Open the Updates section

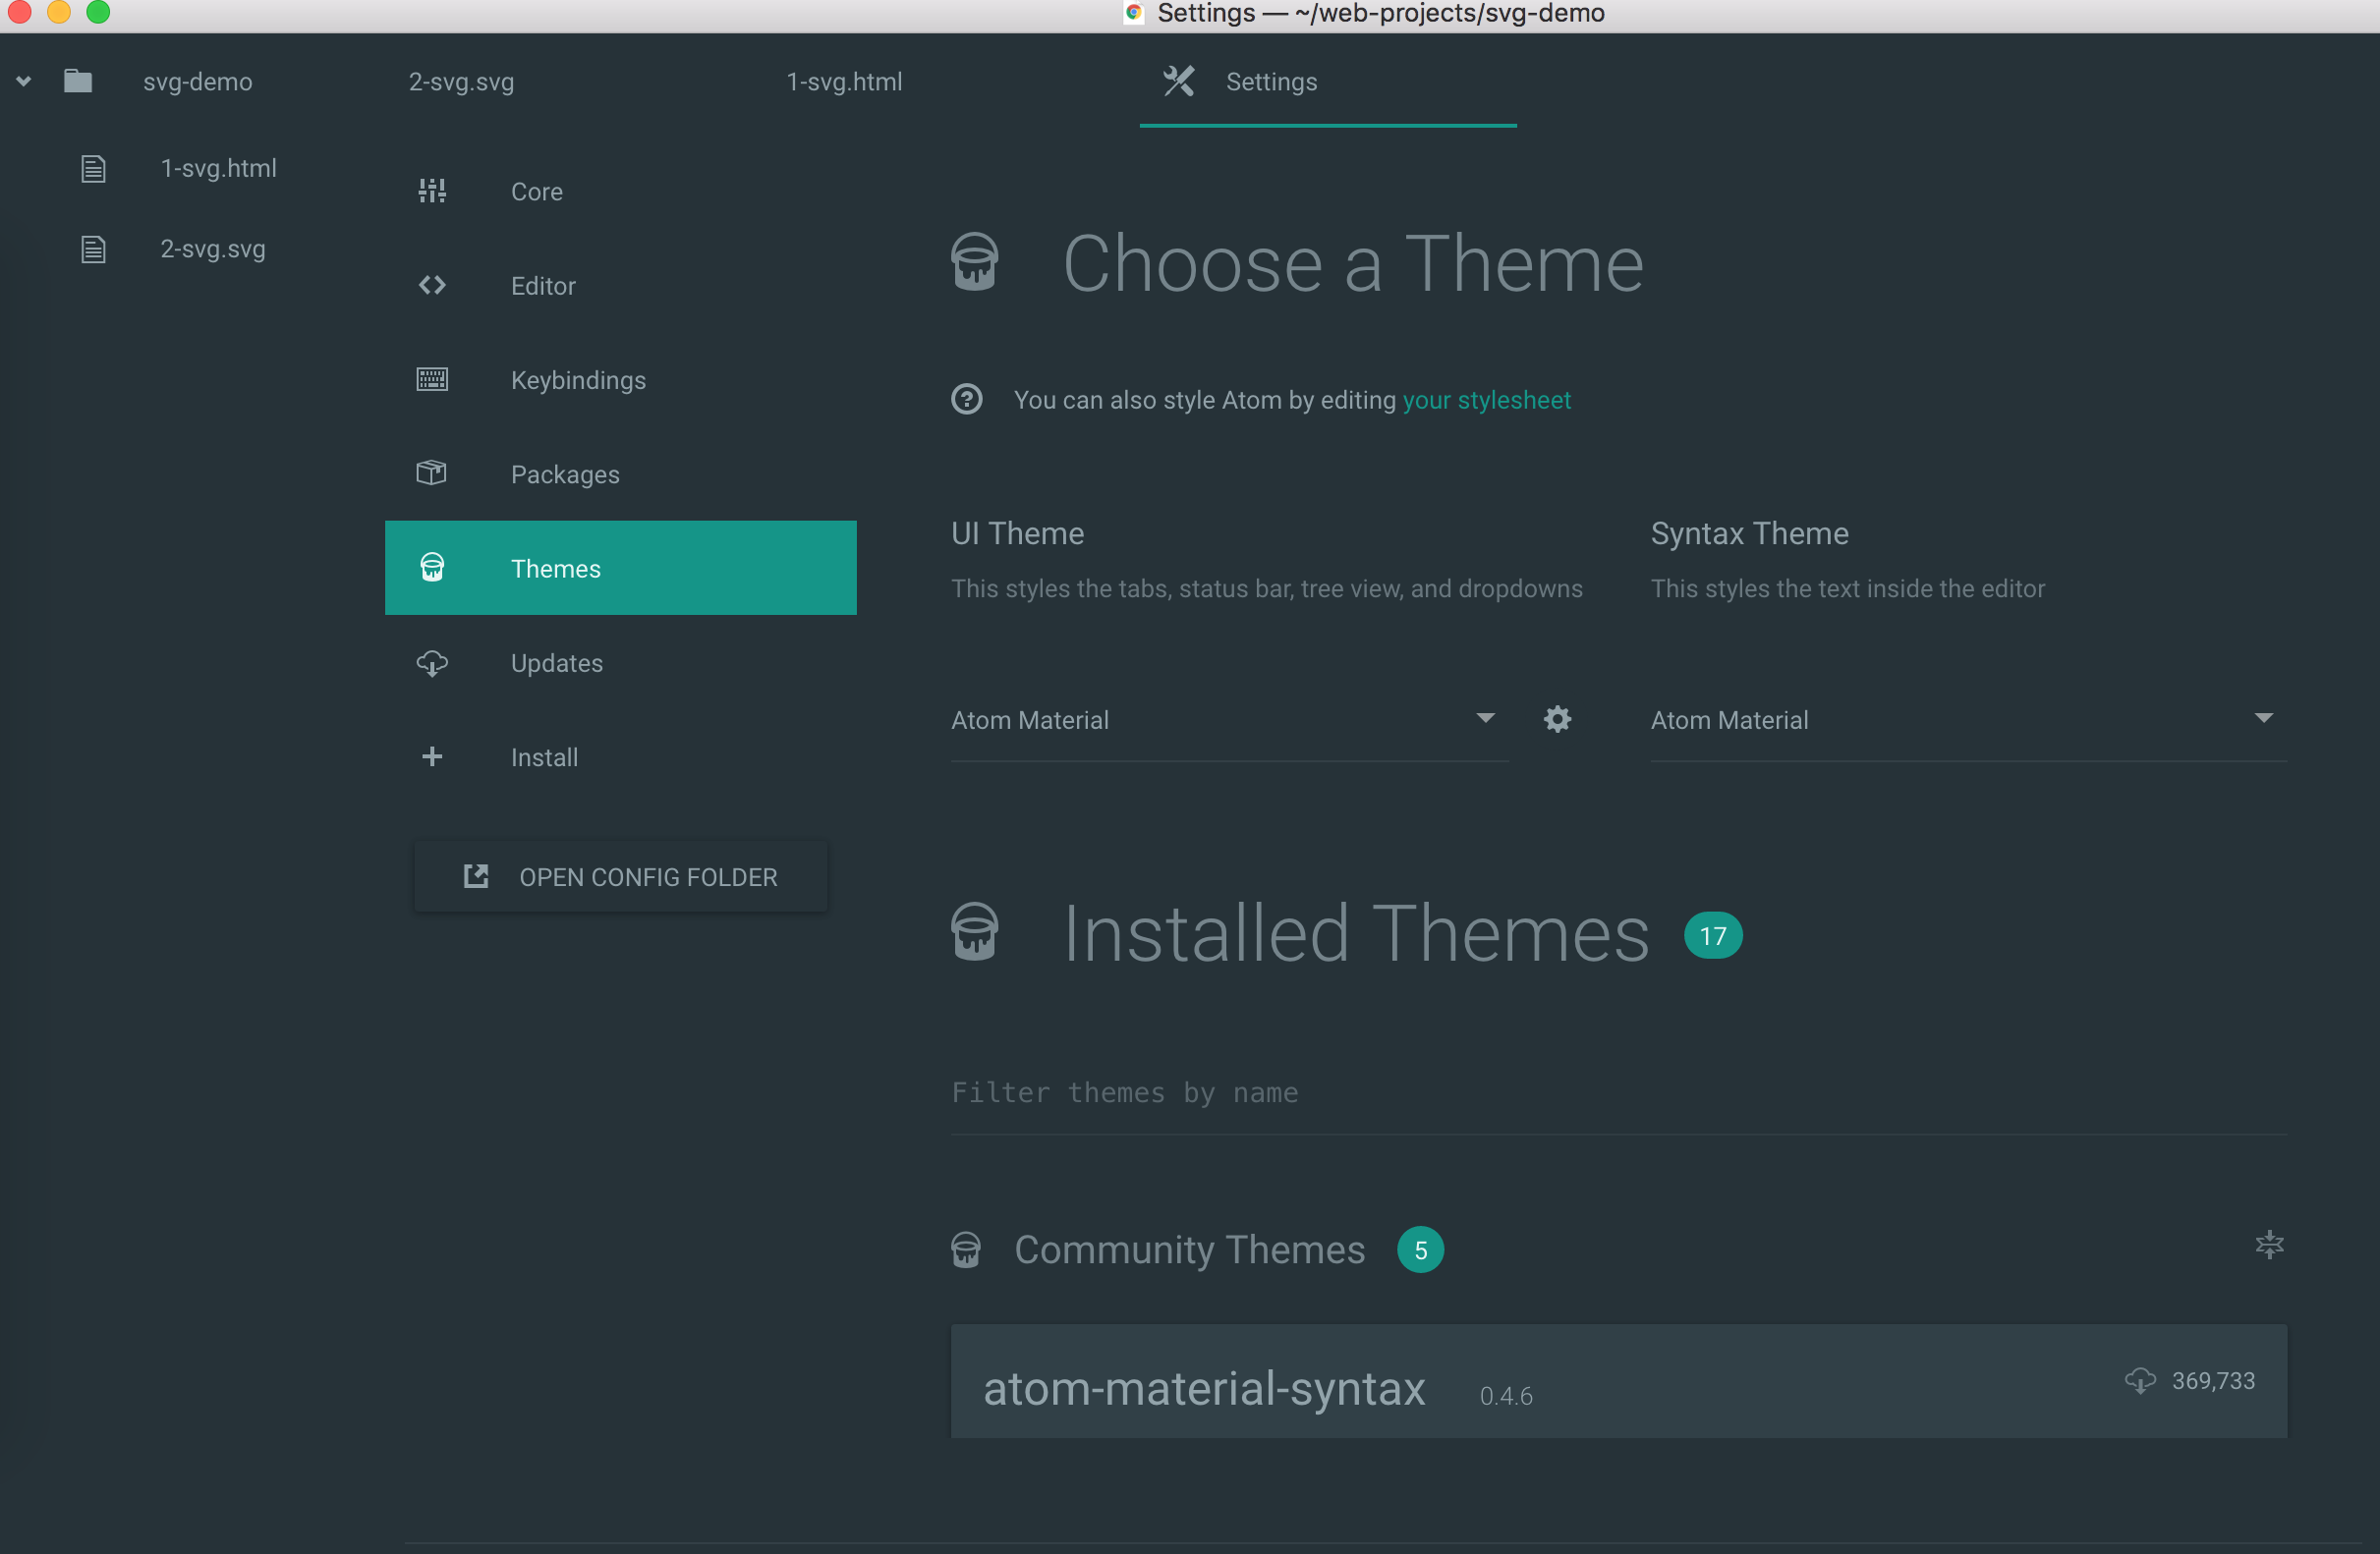tap(621, 663)
